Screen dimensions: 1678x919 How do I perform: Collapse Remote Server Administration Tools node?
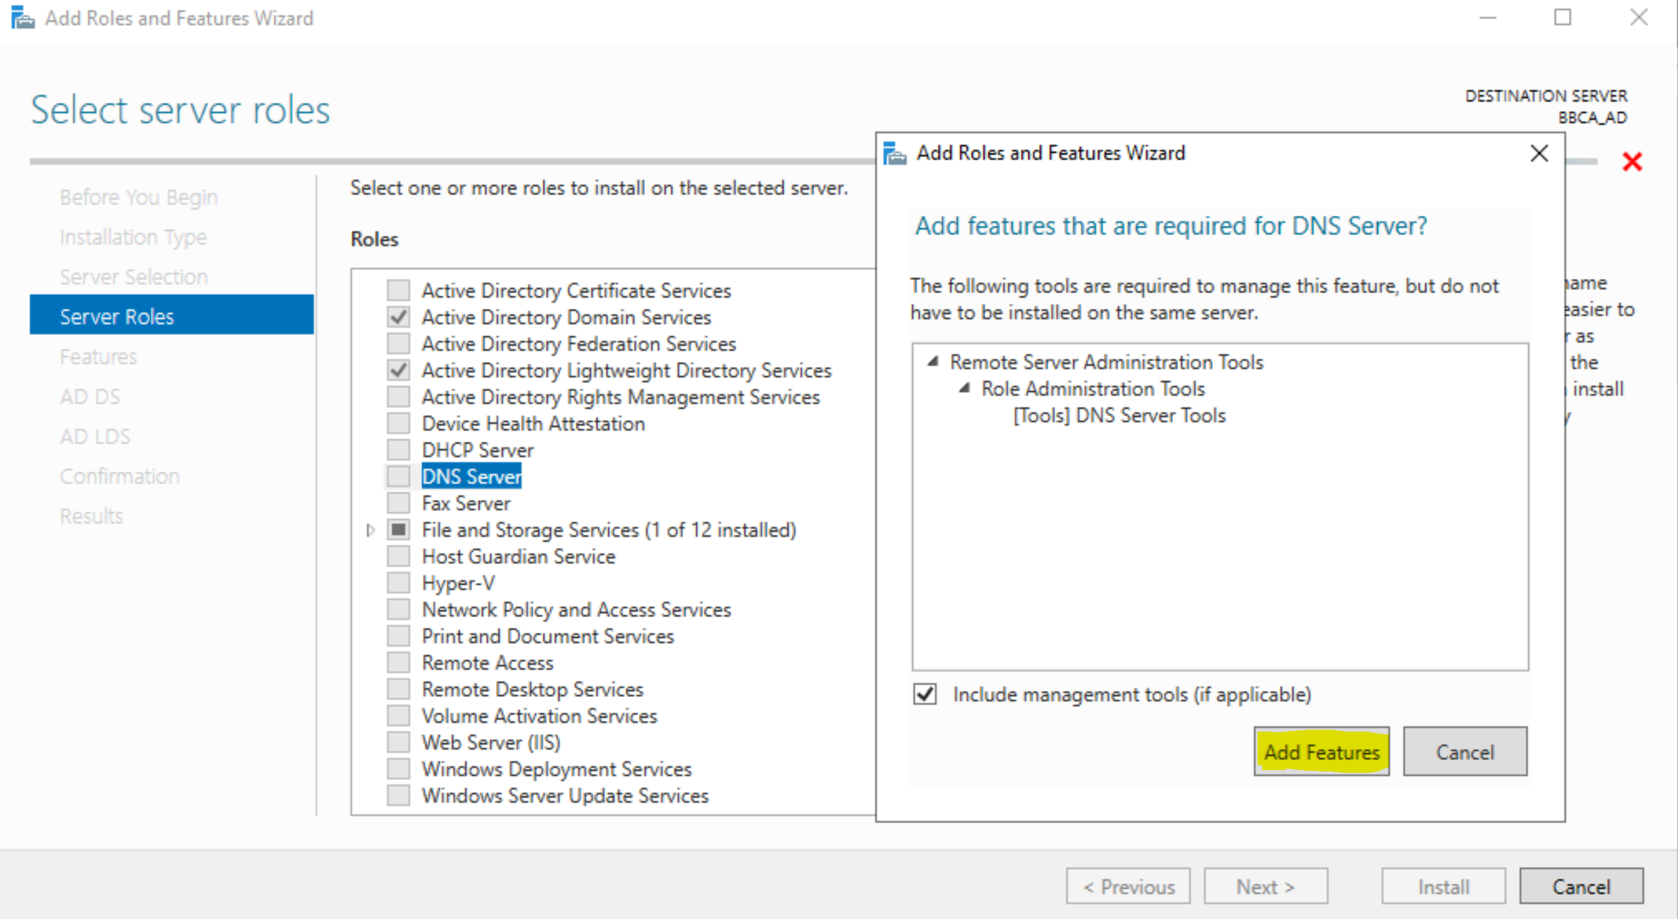coord(933,361)
